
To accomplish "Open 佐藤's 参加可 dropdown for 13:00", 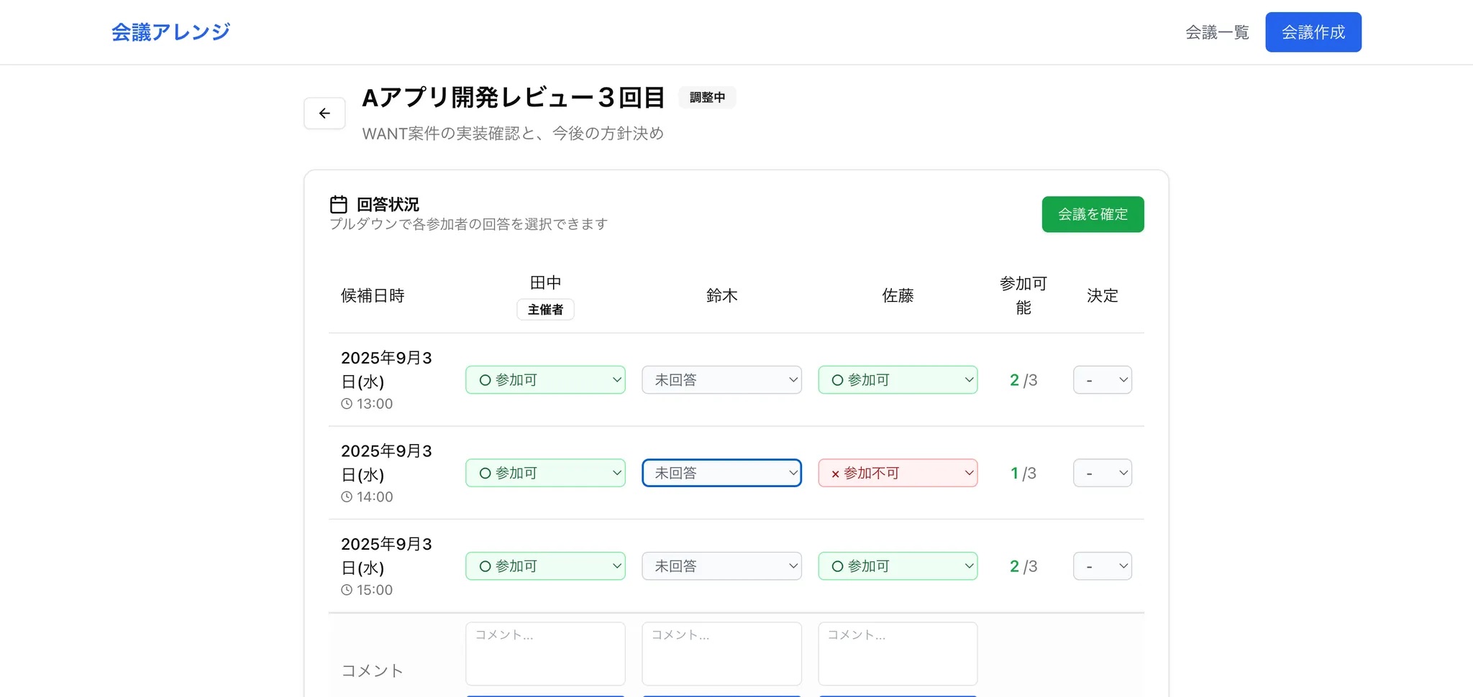I will (898, 380).
